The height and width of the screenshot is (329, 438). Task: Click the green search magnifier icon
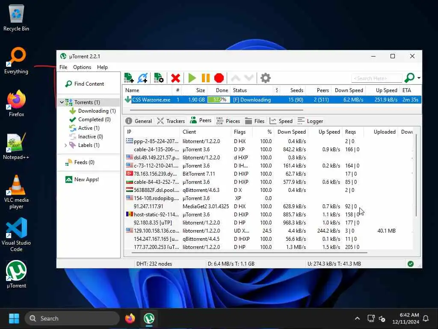[409, 78]
